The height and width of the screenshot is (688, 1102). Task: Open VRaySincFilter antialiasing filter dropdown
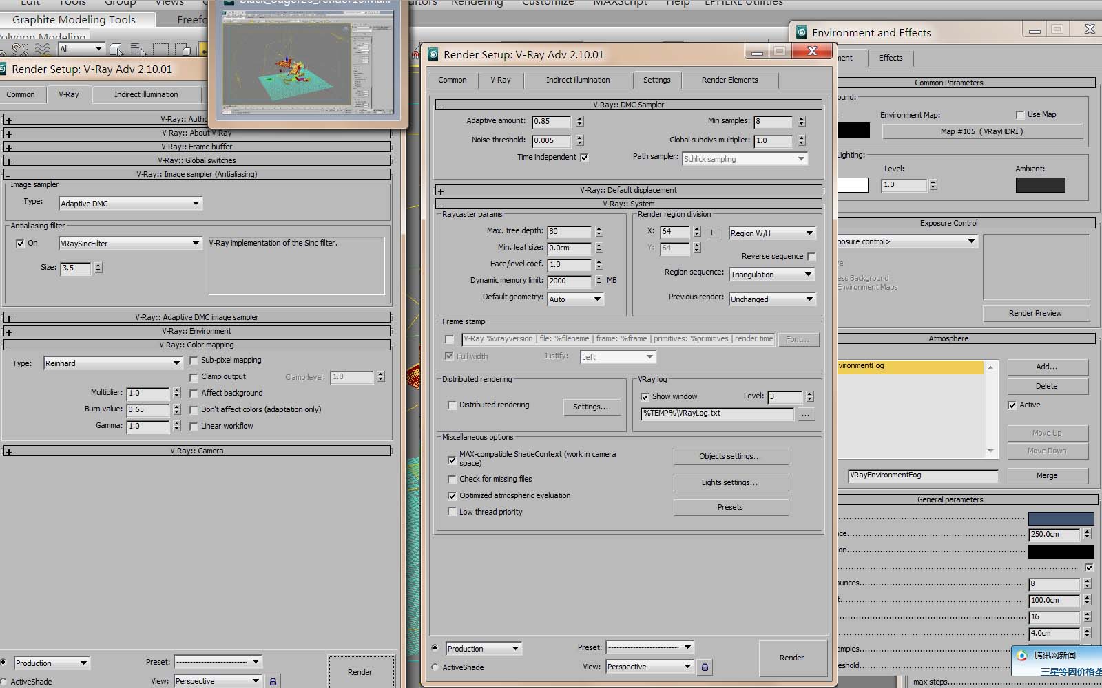130,244
